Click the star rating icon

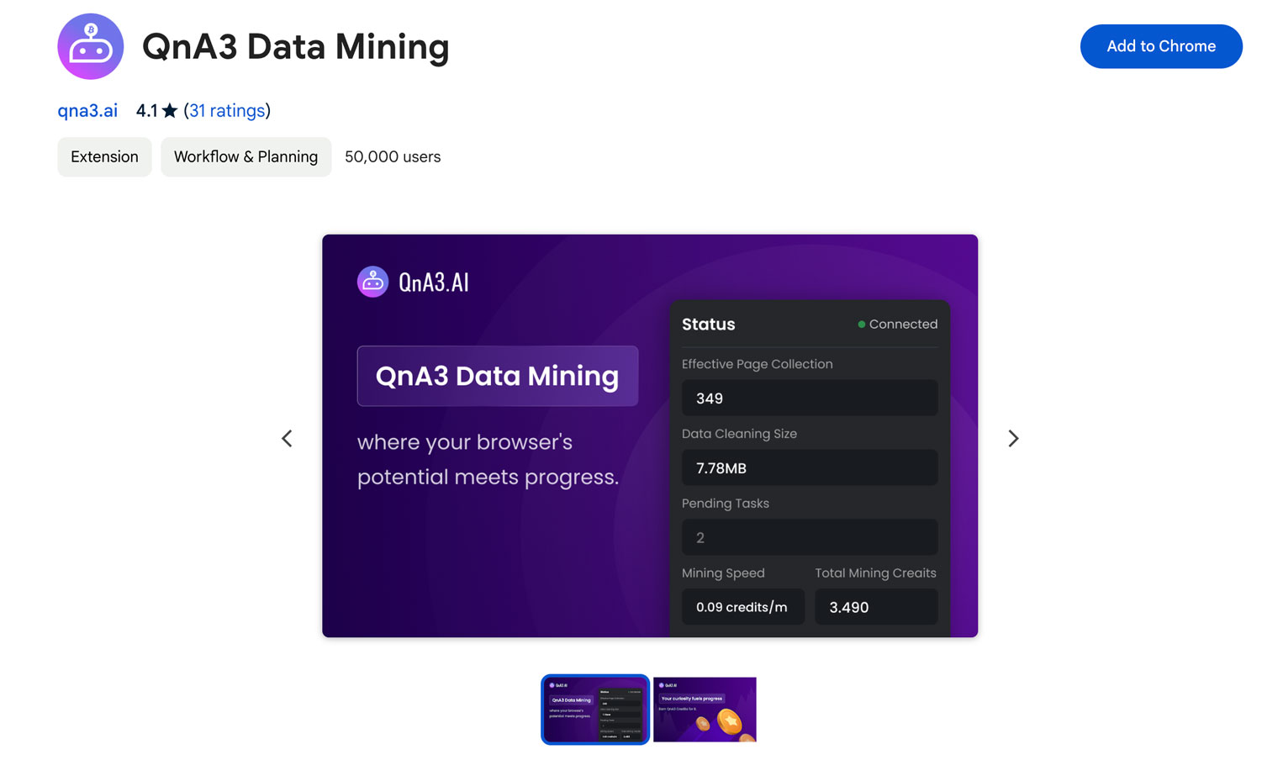tap(170, 111)
